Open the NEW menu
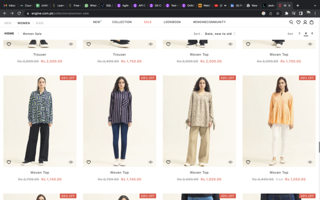Image resolution: width=320 pixels, height=200 pixels. pyautogui.click(x=97, y=22)
